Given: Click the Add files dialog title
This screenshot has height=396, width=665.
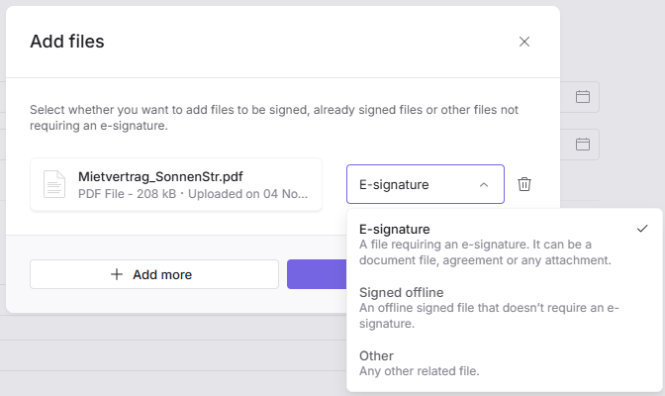Looking at the screenshot, I should 67,42.
